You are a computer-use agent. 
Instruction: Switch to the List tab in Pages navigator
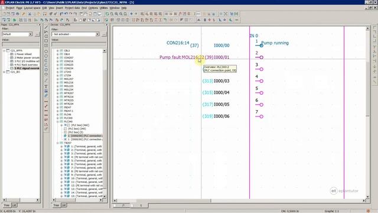[14, 205]
